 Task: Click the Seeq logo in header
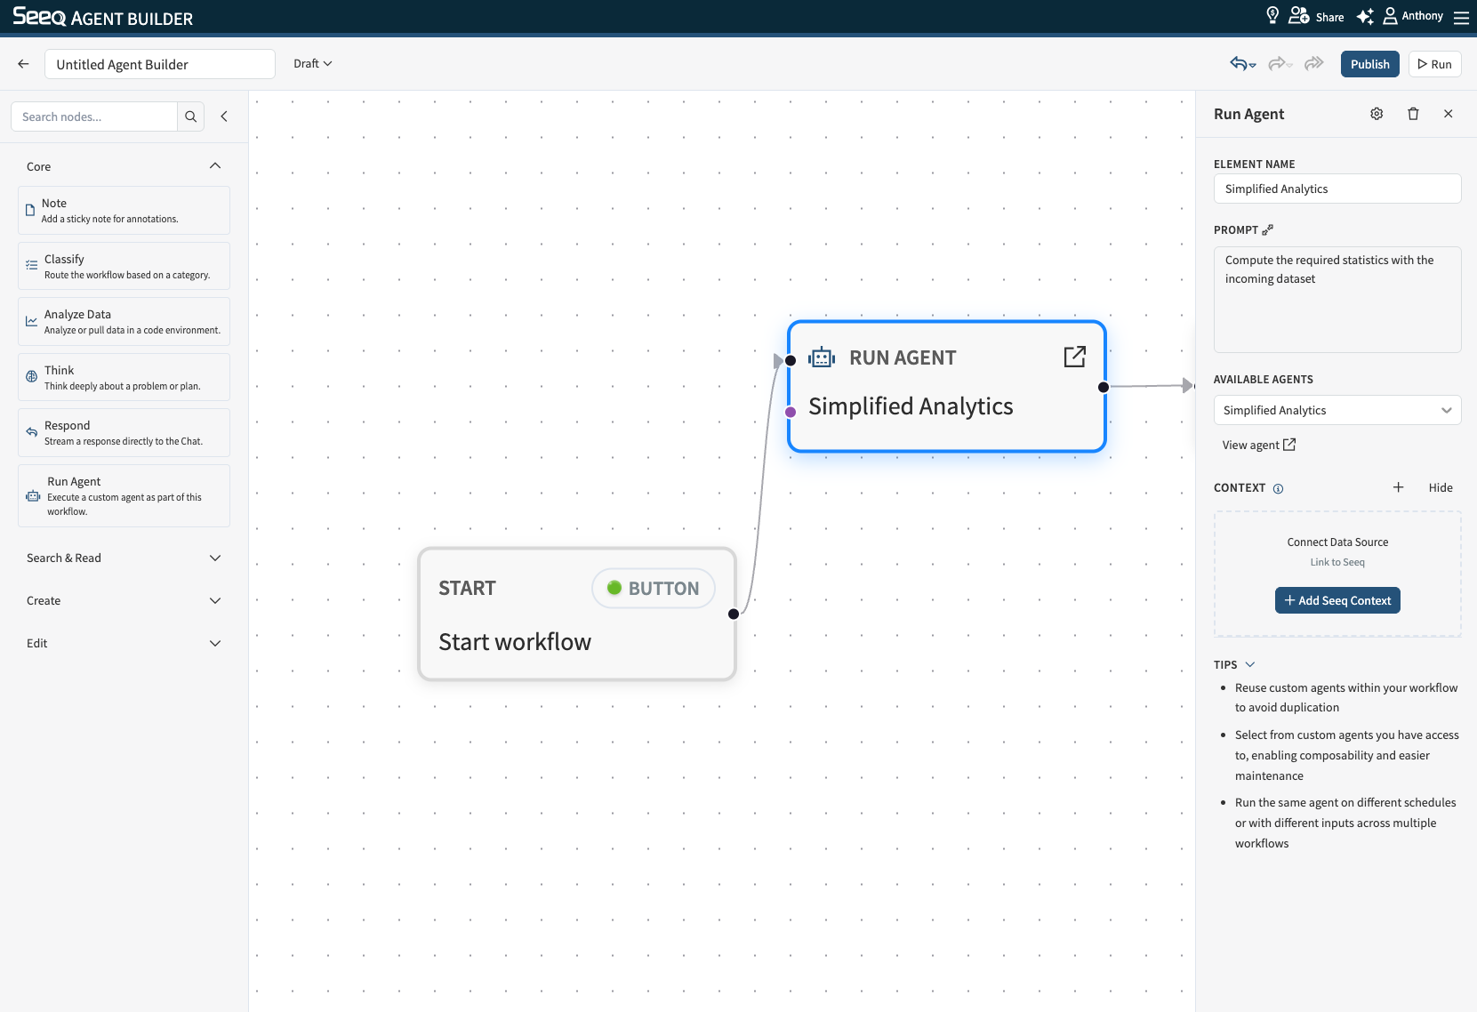coord(40,17)
